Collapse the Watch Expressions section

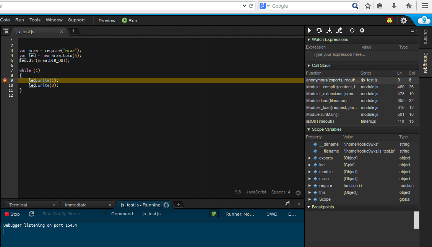pyautogui.click(x=309, y=39)
